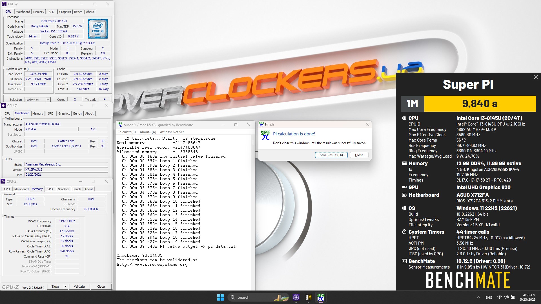Close the Finish dialog with X
Viewport: 541px width, 304px height.
coord(367,124)
